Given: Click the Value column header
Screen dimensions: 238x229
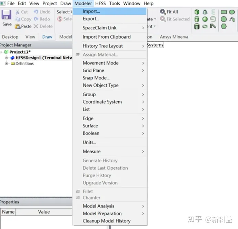Looking at the screenshot, I should pos(44,212).
